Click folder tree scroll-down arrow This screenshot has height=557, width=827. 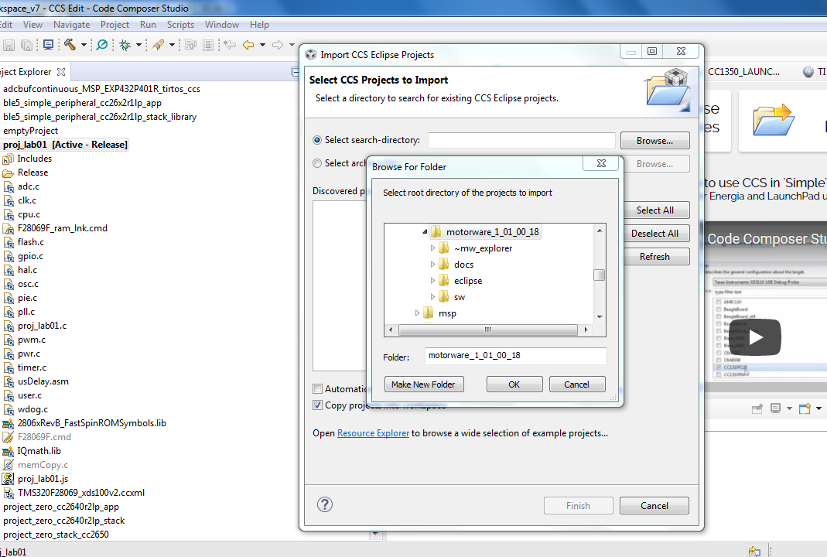pos(600,316)
